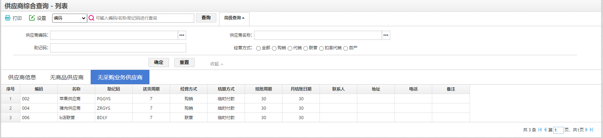This screenshot has height=138, width=603.
Task: Click the 联系人 column header
Action: coord(338,89)
